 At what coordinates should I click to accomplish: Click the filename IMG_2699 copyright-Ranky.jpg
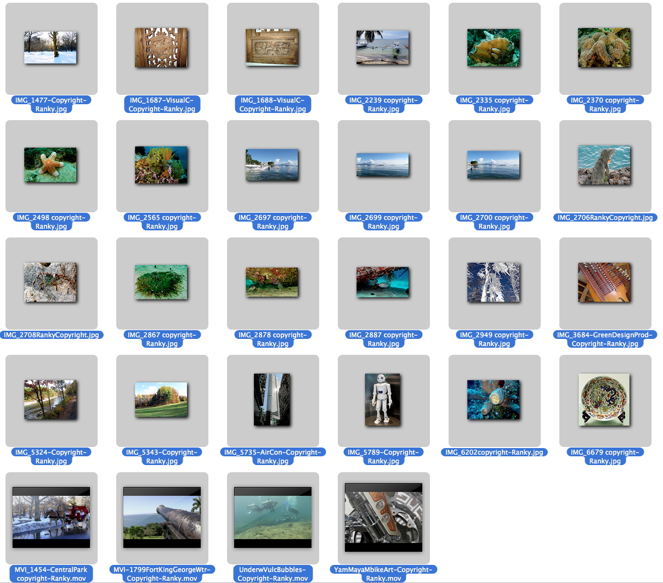click(x=383, y=222)
